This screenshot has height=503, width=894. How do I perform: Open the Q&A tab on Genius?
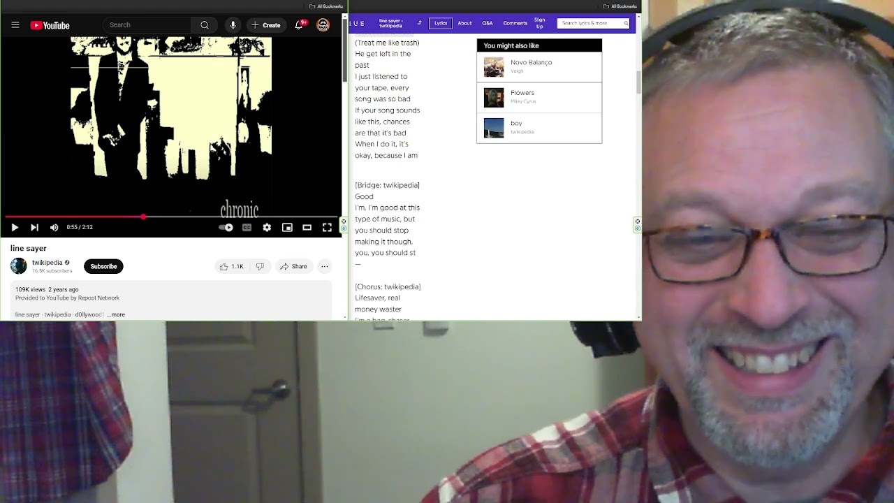tap(488, 23)
